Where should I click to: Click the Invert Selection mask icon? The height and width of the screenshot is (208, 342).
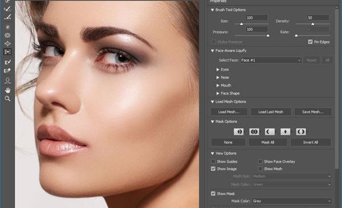301,132
